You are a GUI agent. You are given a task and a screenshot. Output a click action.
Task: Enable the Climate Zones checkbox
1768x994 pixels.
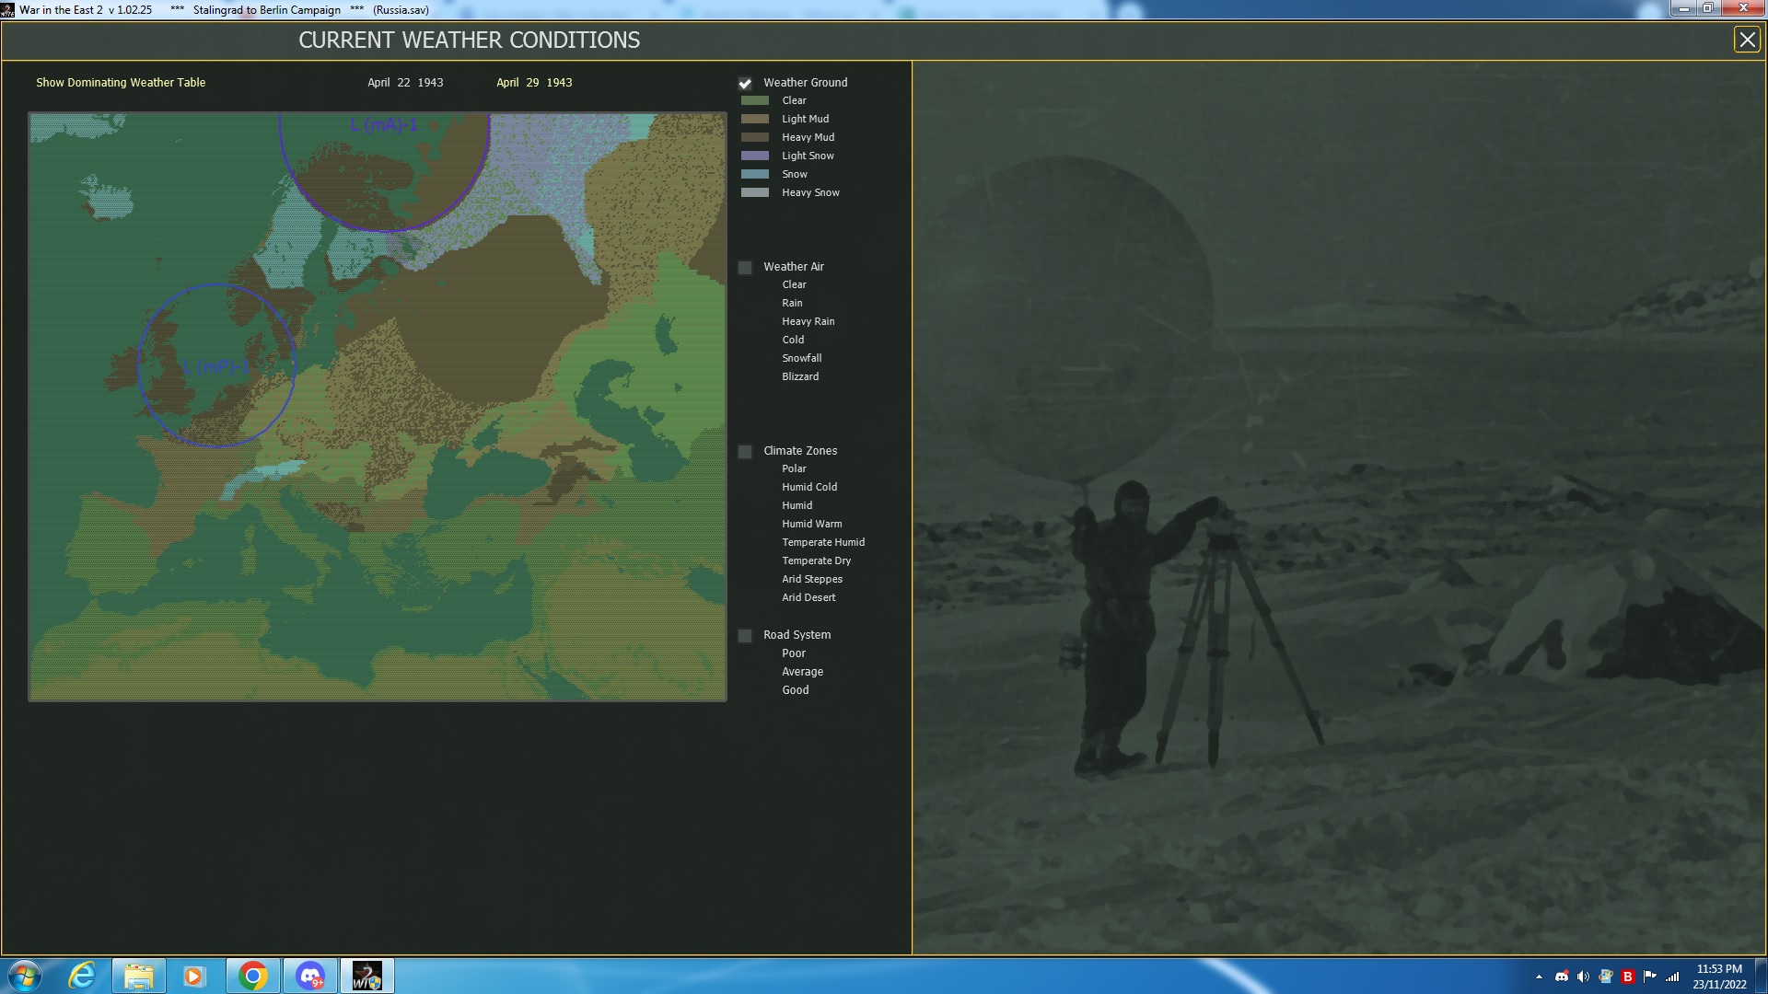click(745, 452)
